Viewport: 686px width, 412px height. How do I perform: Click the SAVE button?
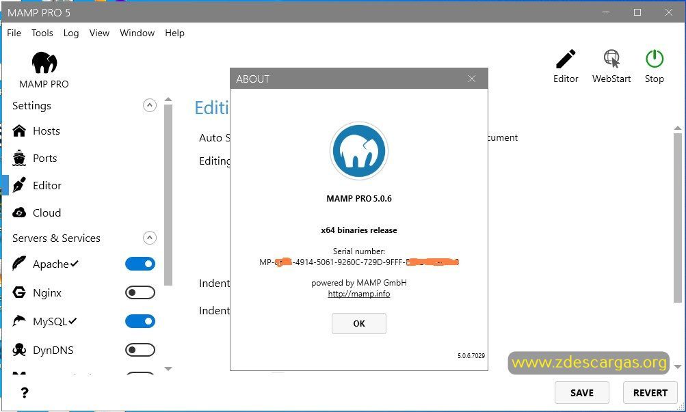click(582, 393)
